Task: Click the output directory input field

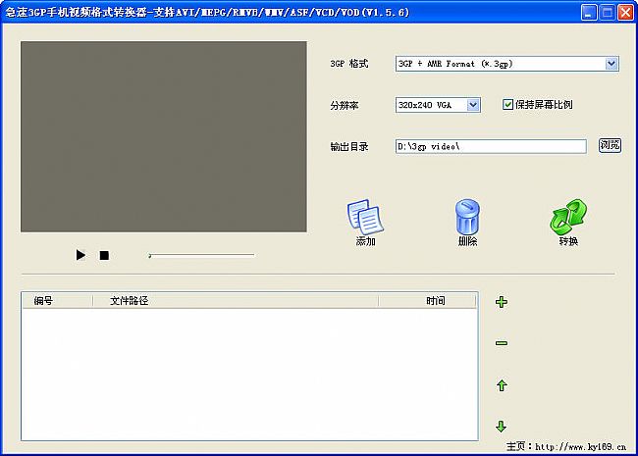Action: tap(491, 146)
